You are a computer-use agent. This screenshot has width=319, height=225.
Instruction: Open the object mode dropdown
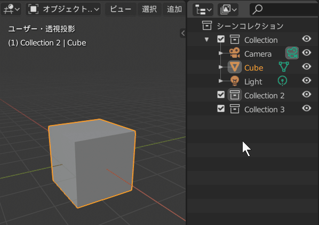coord(63,9)
